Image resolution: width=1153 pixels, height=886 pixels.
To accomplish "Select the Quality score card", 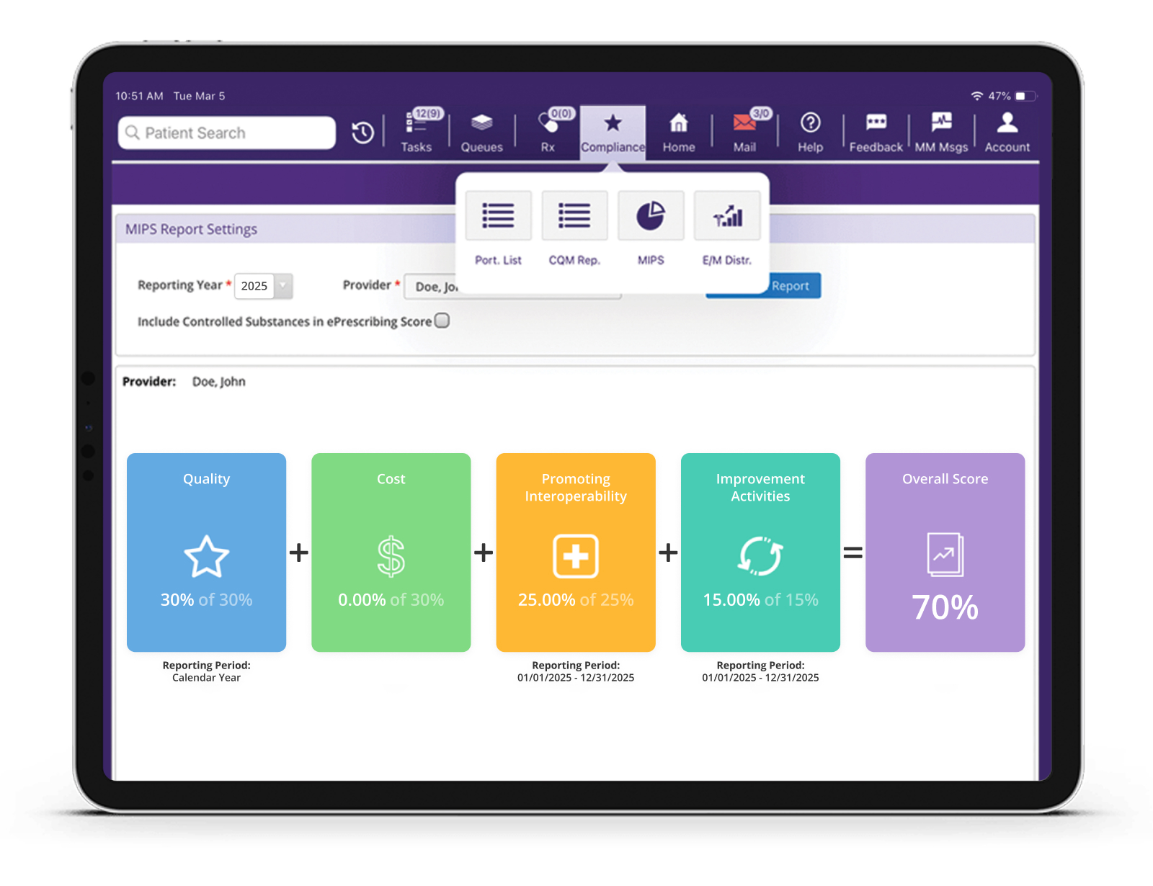I will click(206, 552).
